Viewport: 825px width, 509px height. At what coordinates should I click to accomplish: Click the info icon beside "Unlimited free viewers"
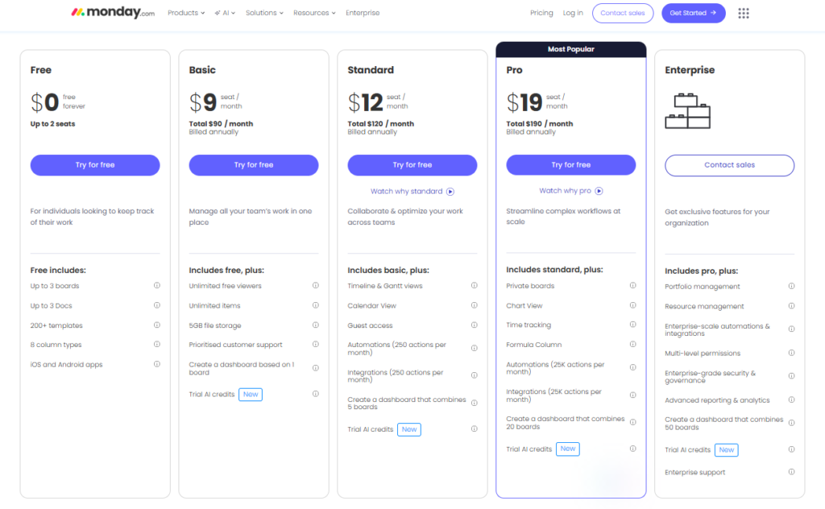pyautogui.click(x=316, y=286)
